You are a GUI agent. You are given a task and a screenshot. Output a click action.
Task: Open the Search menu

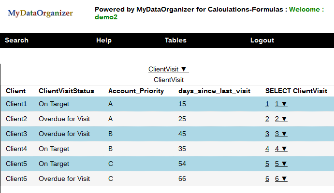[x=16, y=41]
